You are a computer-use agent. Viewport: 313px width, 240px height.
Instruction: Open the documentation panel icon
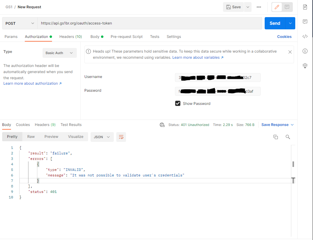point(305,7)
